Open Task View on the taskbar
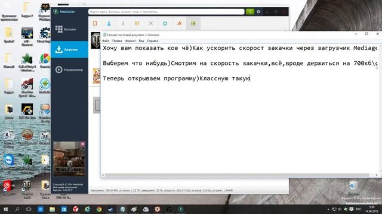 (29, 209)
